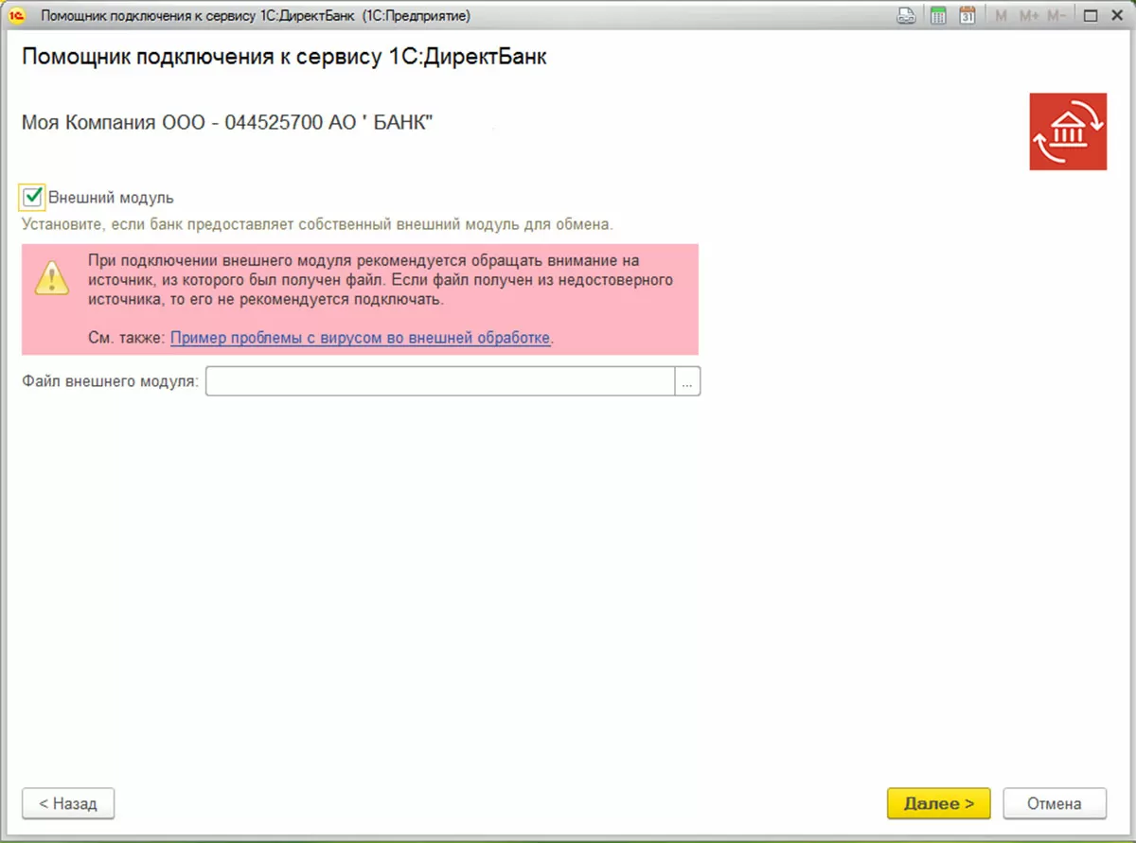Click the Внешний модуль label text
1136x843 pixels.
(111, 198)
